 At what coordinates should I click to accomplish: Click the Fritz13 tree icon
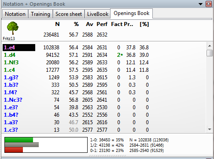(x=13, y=28)
